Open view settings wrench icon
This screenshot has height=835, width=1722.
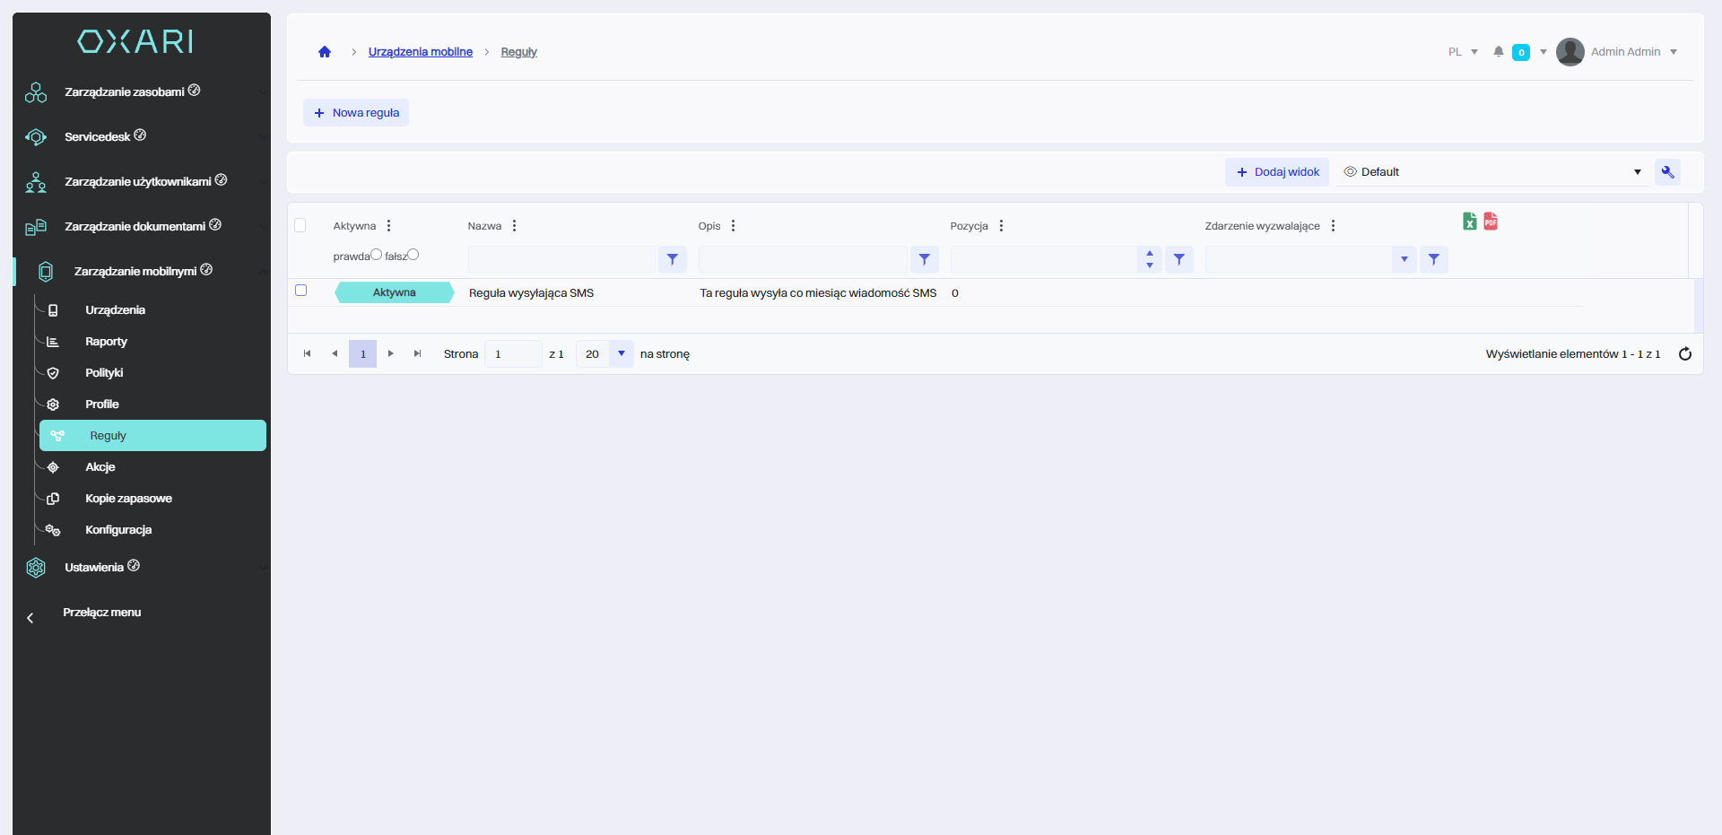1667,172
